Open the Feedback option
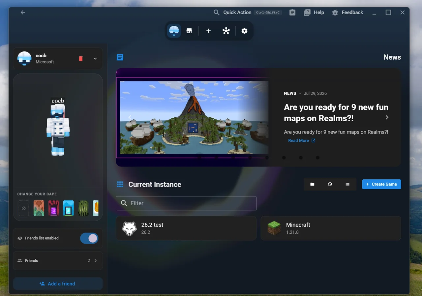The width and height of the screenshot is (422, 296). tap(347, 13)
